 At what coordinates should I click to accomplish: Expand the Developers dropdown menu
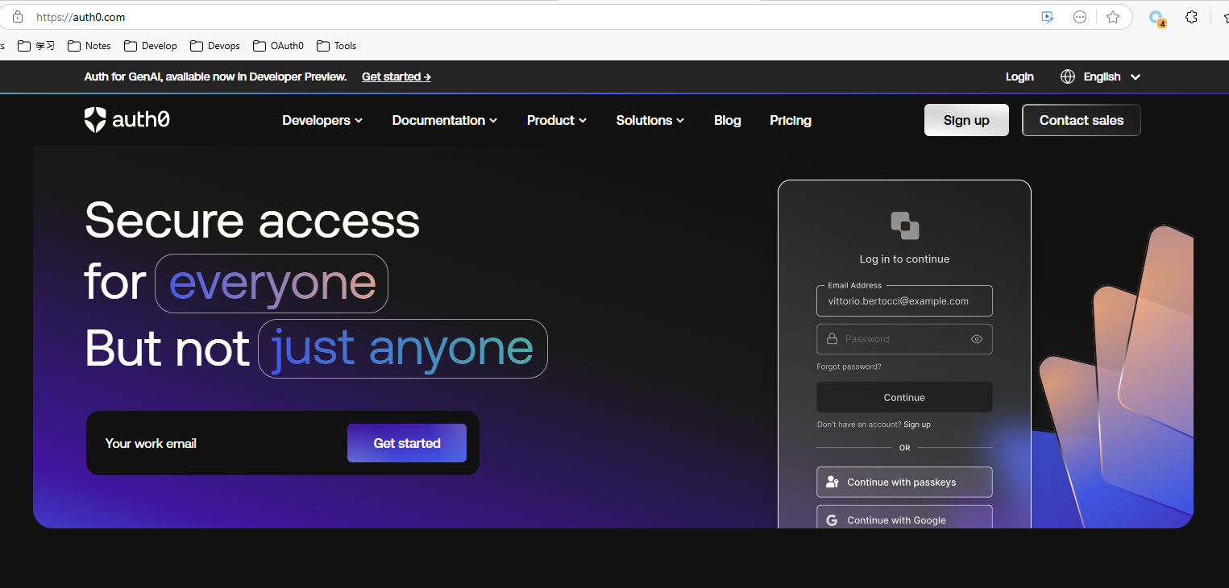(322, 120)
